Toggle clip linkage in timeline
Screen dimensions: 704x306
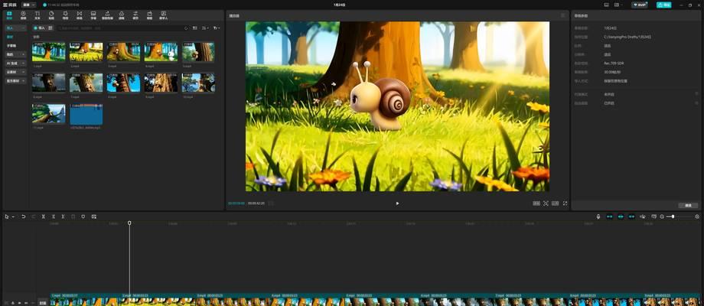pos(631,216)
